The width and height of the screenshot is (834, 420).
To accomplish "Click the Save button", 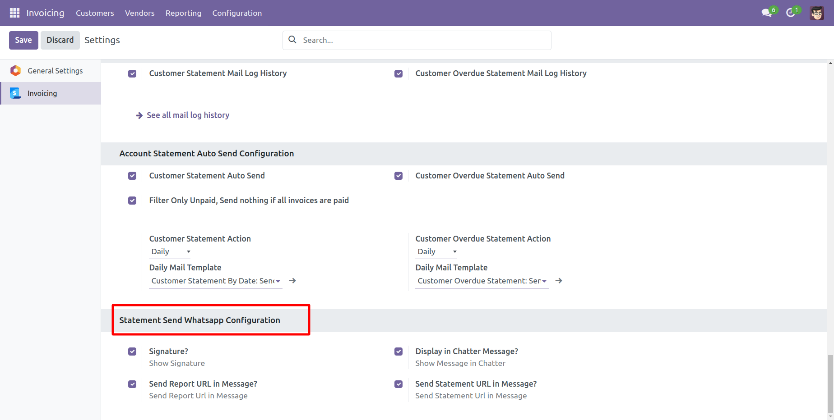I will (x=23, y=40).
